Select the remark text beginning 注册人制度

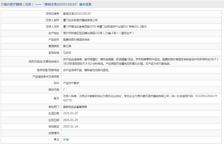[140, 98]
